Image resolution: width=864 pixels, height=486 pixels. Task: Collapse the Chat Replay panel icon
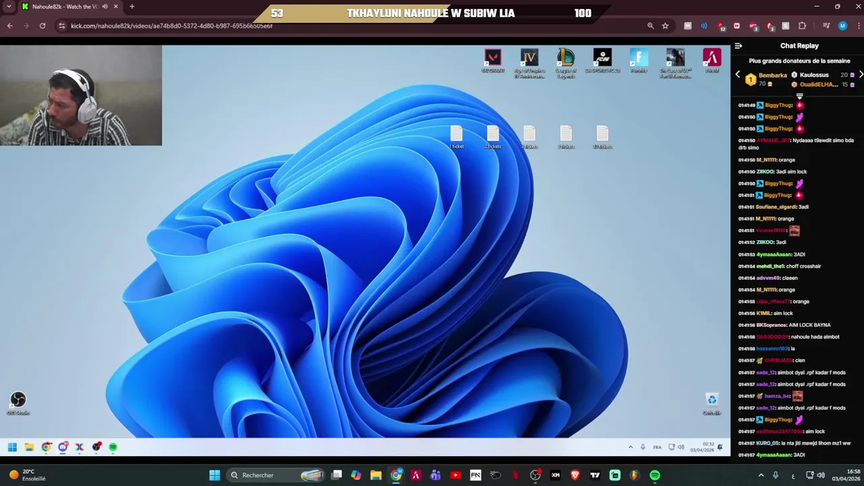pos(738,46)
